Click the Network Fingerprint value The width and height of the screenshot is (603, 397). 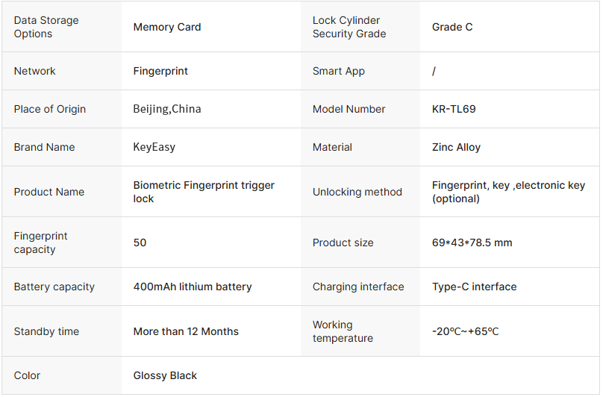[x=160, y=71]
